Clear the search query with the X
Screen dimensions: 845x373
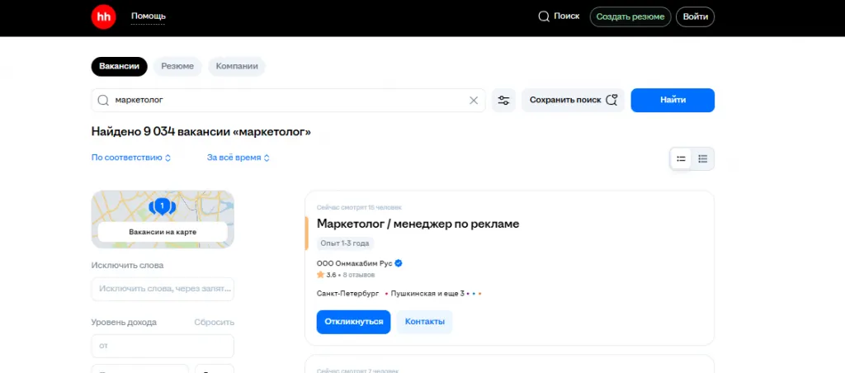point(474,100)
